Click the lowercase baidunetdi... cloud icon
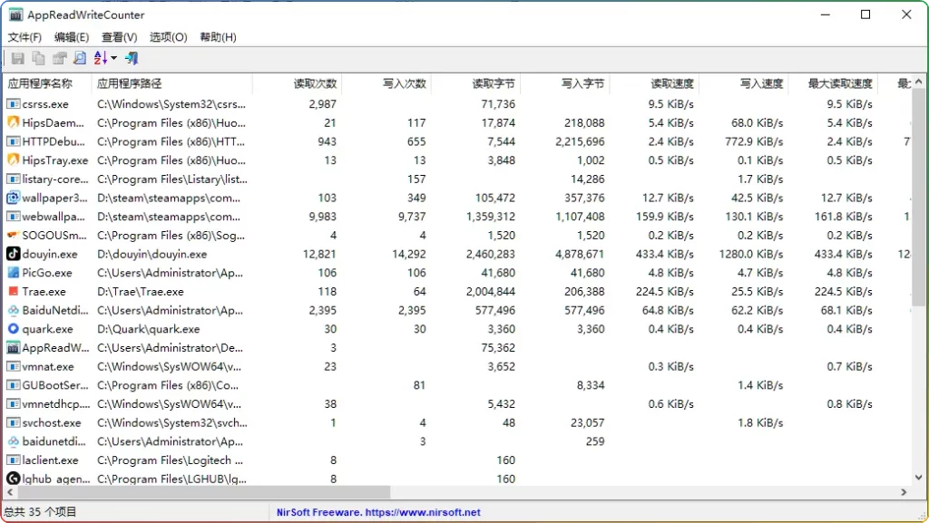 click(x=13, y=441)
